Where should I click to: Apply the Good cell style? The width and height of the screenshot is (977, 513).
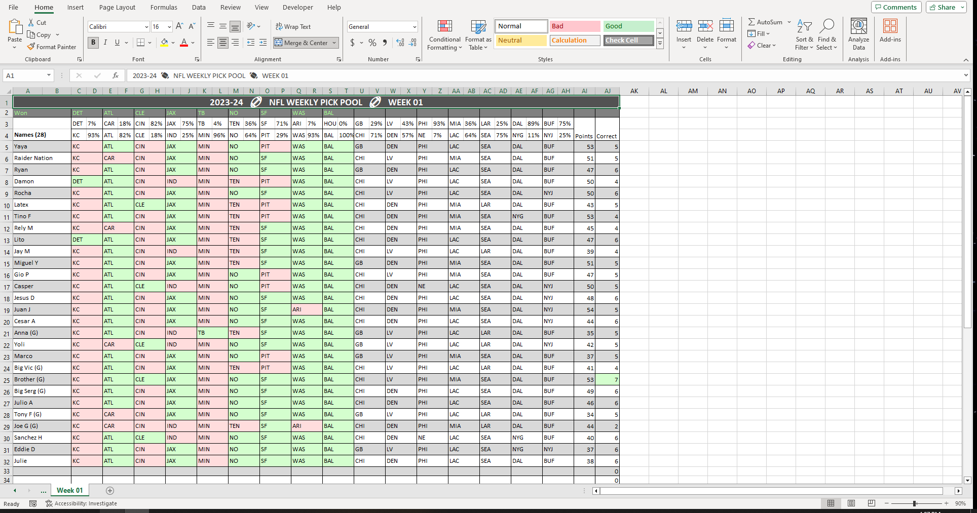point(628,26)
